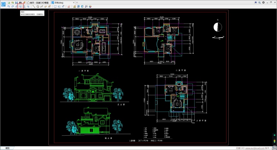Click the blue flag icon in title bar
This screenshot has width=277, height=150.
tap(256, 3)
